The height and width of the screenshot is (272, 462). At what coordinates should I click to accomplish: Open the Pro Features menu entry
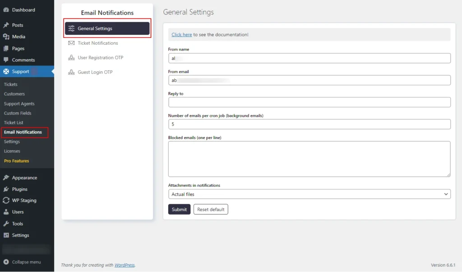coord(17,161)
